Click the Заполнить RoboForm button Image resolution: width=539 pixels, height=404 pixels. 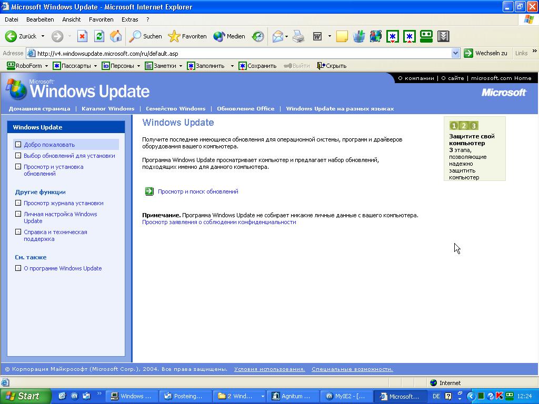coord(206,66)
